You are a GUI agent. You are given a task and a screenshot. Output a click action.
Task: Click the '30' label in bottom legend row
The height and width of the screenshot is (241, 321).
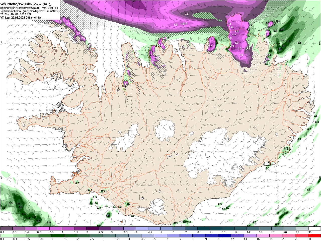pos(310,239)
